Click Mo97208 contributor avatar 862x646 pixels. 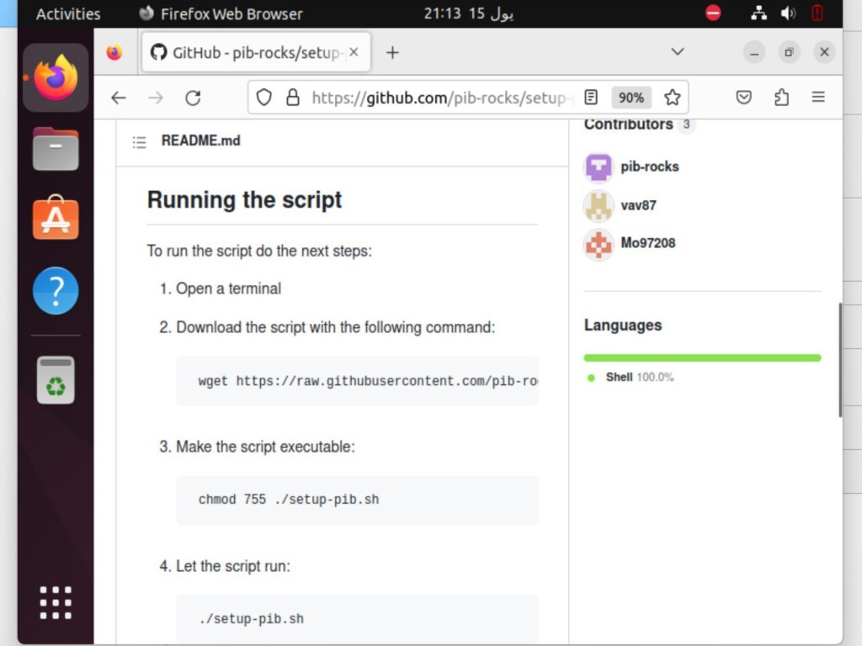(x=599, y=244)
